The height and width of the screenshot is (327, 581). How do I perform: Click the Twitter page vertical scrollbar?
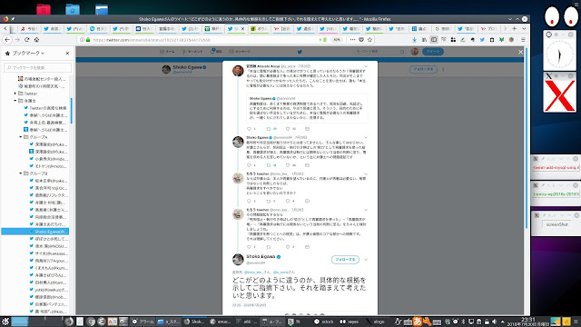pyautogui.click(x=527, y=137)
